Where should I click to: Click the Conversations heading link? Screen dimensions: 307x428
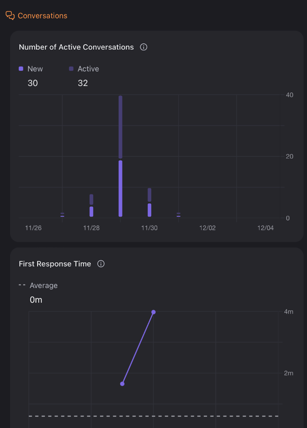[x=43, y=16]
